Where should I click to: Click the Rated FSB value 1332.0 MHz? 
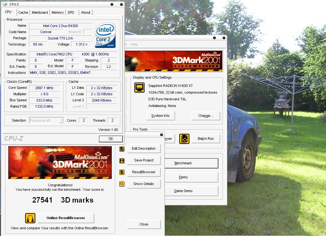coord(44,106)
